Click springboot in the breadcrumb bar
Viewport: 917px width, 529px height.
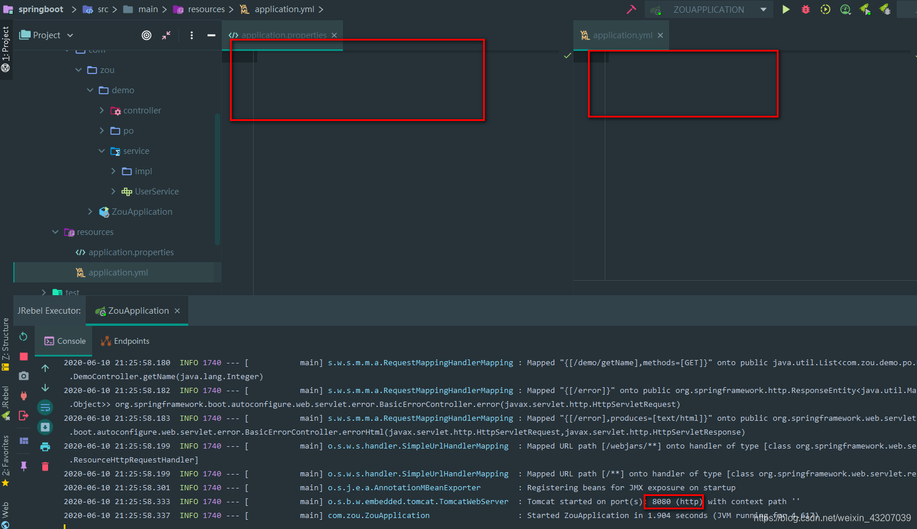pos(41,9)
